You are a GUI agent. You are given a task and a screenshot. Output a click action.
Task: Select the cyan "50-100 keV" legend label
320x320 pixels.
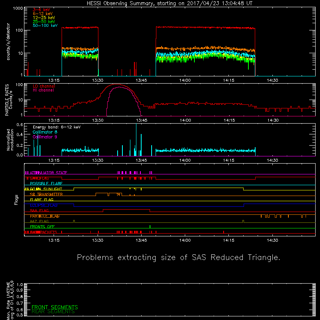[45, 26]
